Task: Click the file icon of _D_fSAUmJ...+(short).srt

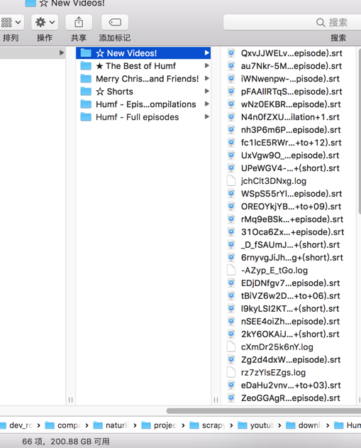Action: [231, 245]
